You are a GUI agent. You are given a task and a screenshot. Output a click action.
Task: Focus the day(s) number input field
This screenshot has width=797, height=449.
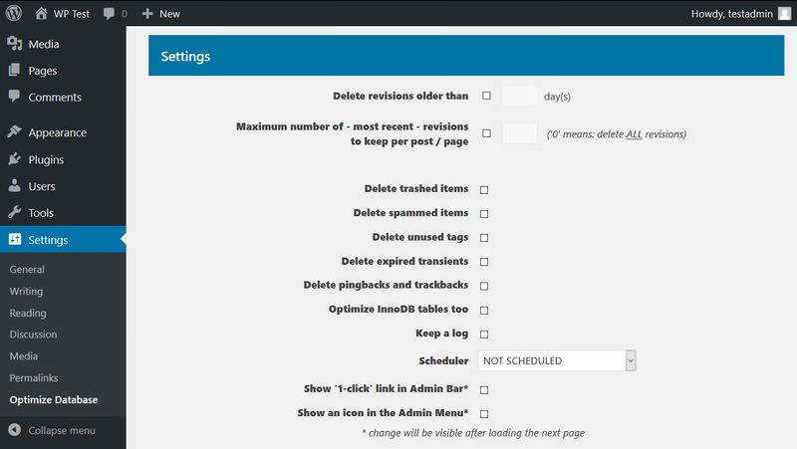pyautogui.click(x=519, y=96)
